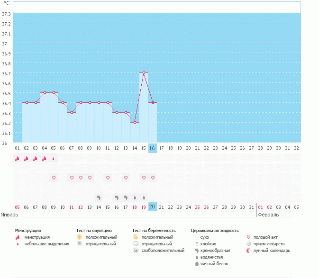Click the menstruation icon on cycle day 01
Viewport: 319px width, 278px height.
point(18,159)
